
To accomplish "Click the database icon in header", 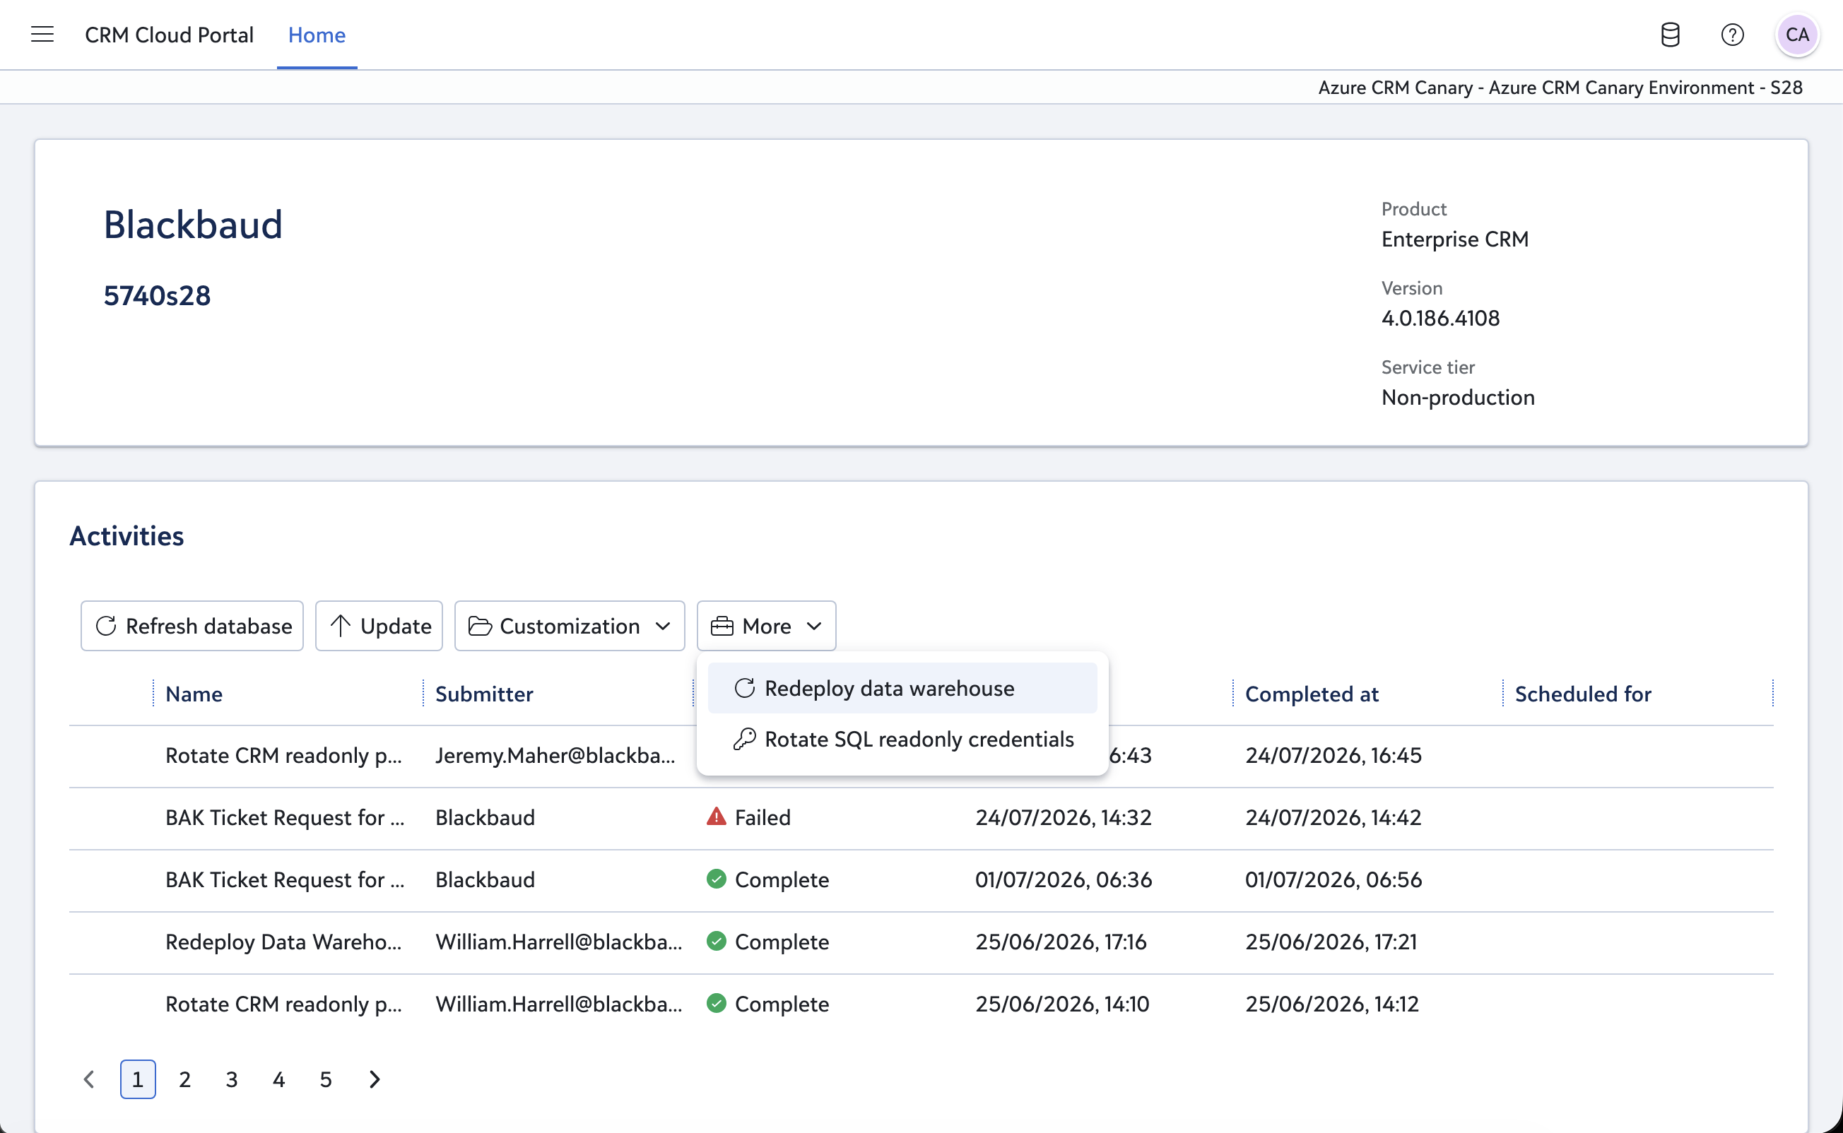I will [1670, 35].
